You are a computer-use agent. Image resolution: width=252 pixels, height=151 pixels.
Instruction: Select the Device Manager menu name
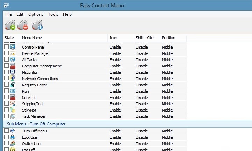35,53
